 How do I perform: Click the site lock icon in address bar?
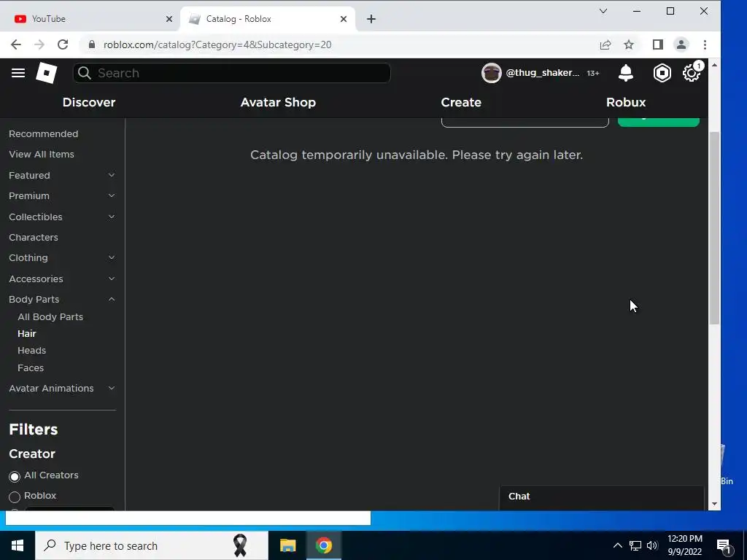pos(92,44)
